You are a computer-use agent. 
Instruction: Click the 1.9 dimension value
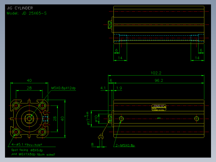pos(119,88)
